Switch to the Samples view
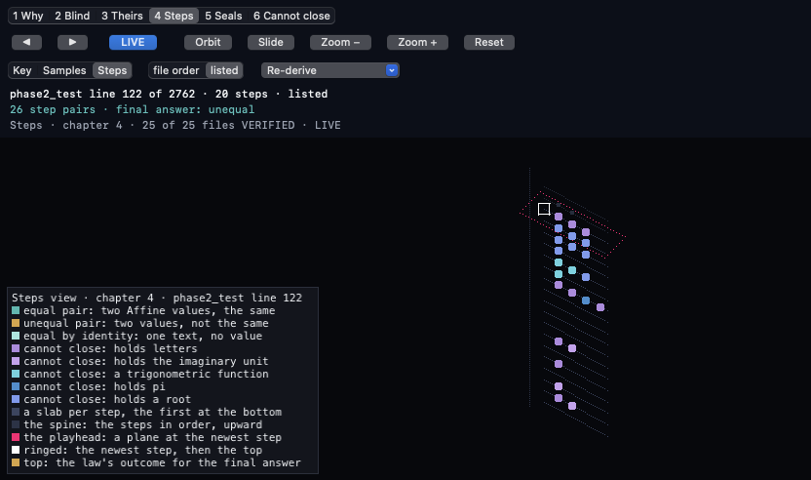This screenshot has width=811, height=480. [x=64, y=70]
